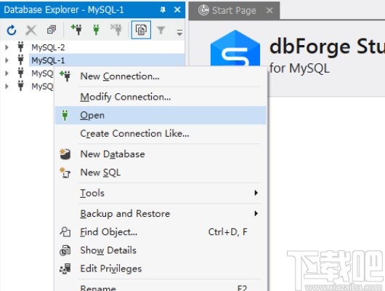Choose Edit Privileges from the context menu
Image resolution: width=385 pixels, height=291 pixels.
[x=161, y=268]
